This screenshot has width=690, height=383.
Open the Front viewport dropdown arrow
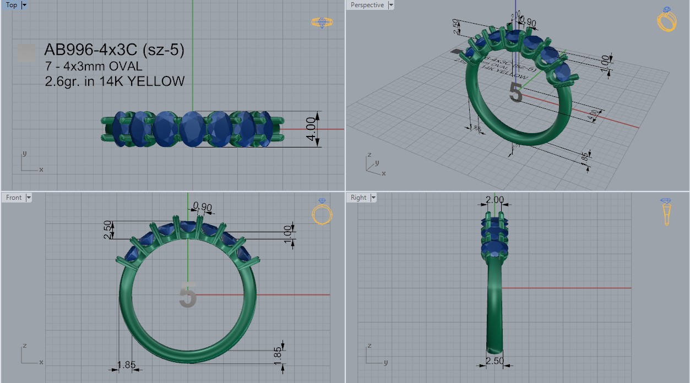tap(29, 198)
